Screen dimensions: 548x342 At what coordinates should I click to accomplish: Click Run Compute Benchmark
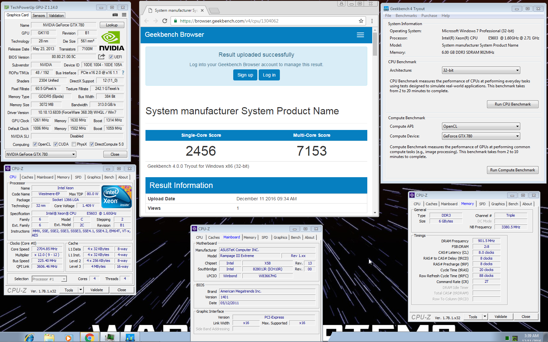(x=512, y=170)
